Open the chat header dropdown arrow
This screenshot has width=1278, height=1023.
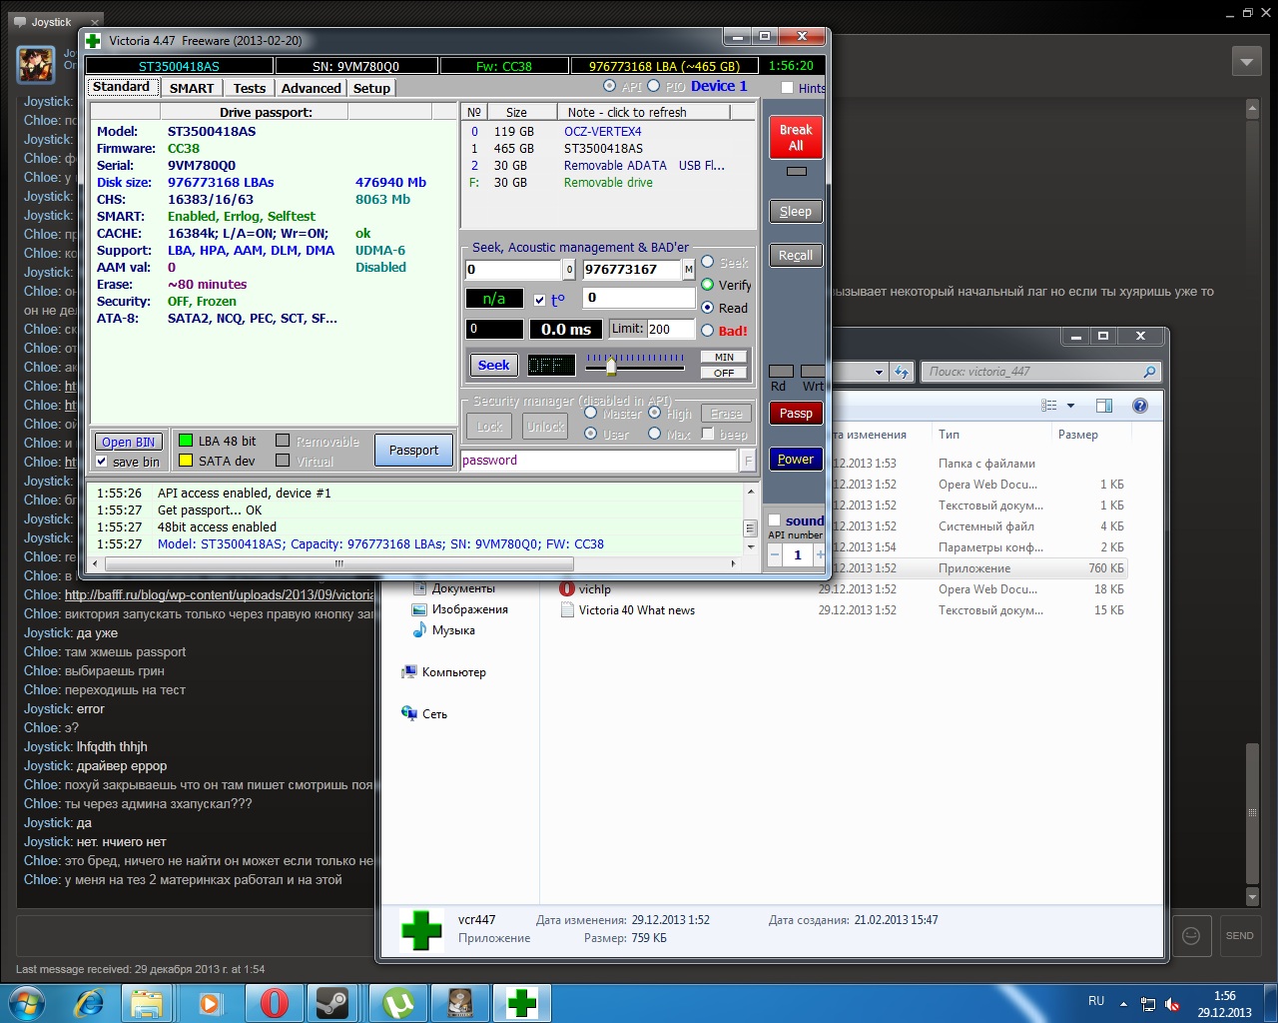click(x=1247, y=61)
